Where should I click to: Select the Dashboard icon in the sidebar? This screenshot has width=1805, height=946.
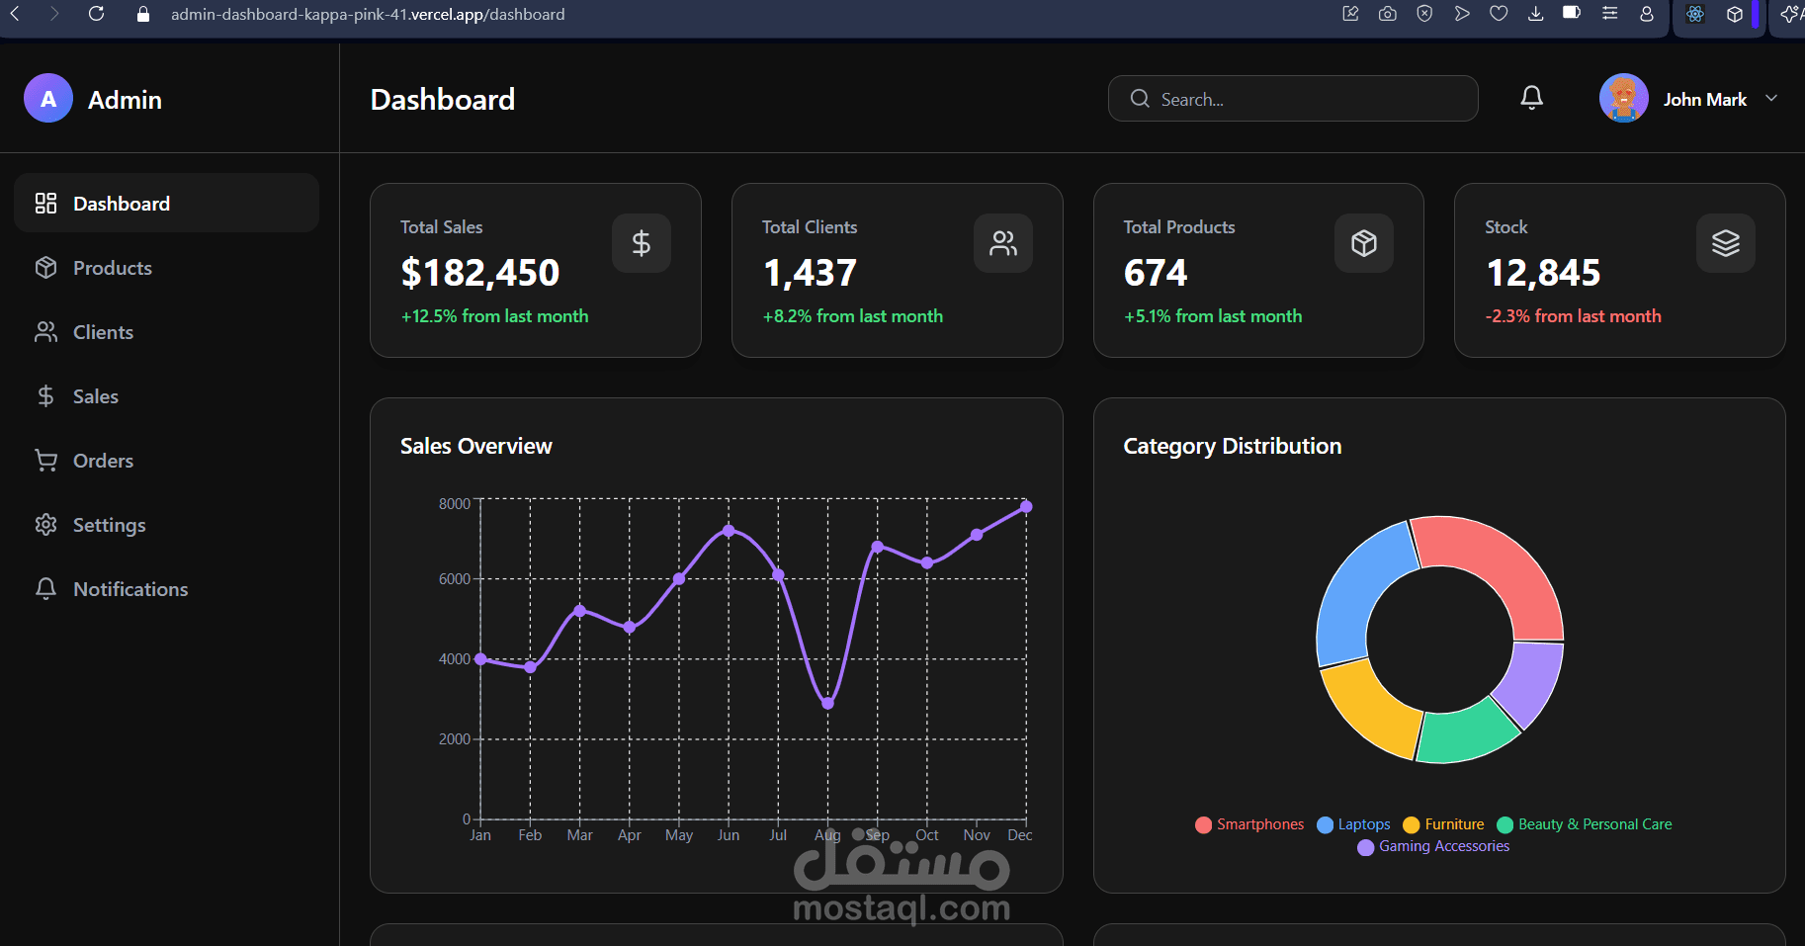pos(45,203)
